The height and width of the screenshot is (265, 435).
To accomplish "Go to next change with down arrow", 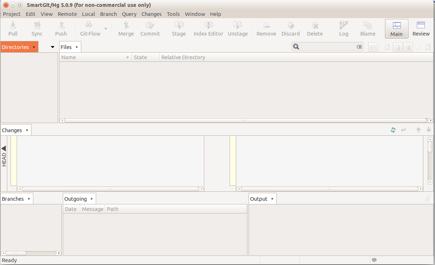I will click(428, 130).
